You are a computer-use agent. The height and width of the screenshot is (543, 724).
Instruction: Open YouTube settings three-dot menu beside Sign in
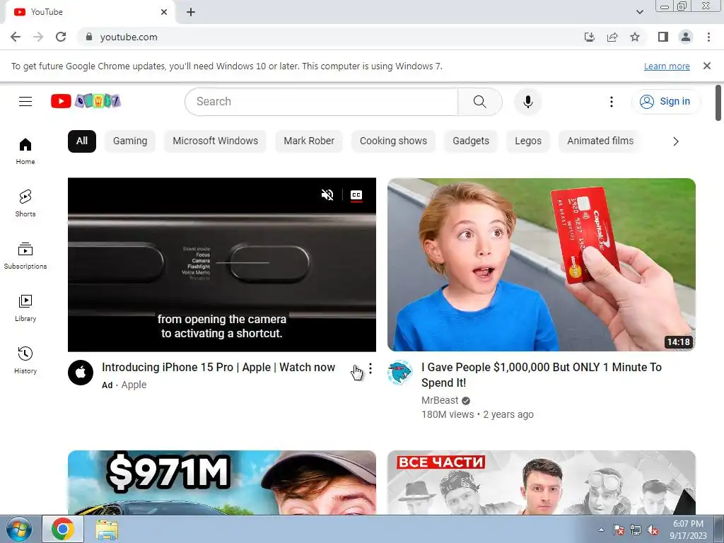[x=612, y=102]
